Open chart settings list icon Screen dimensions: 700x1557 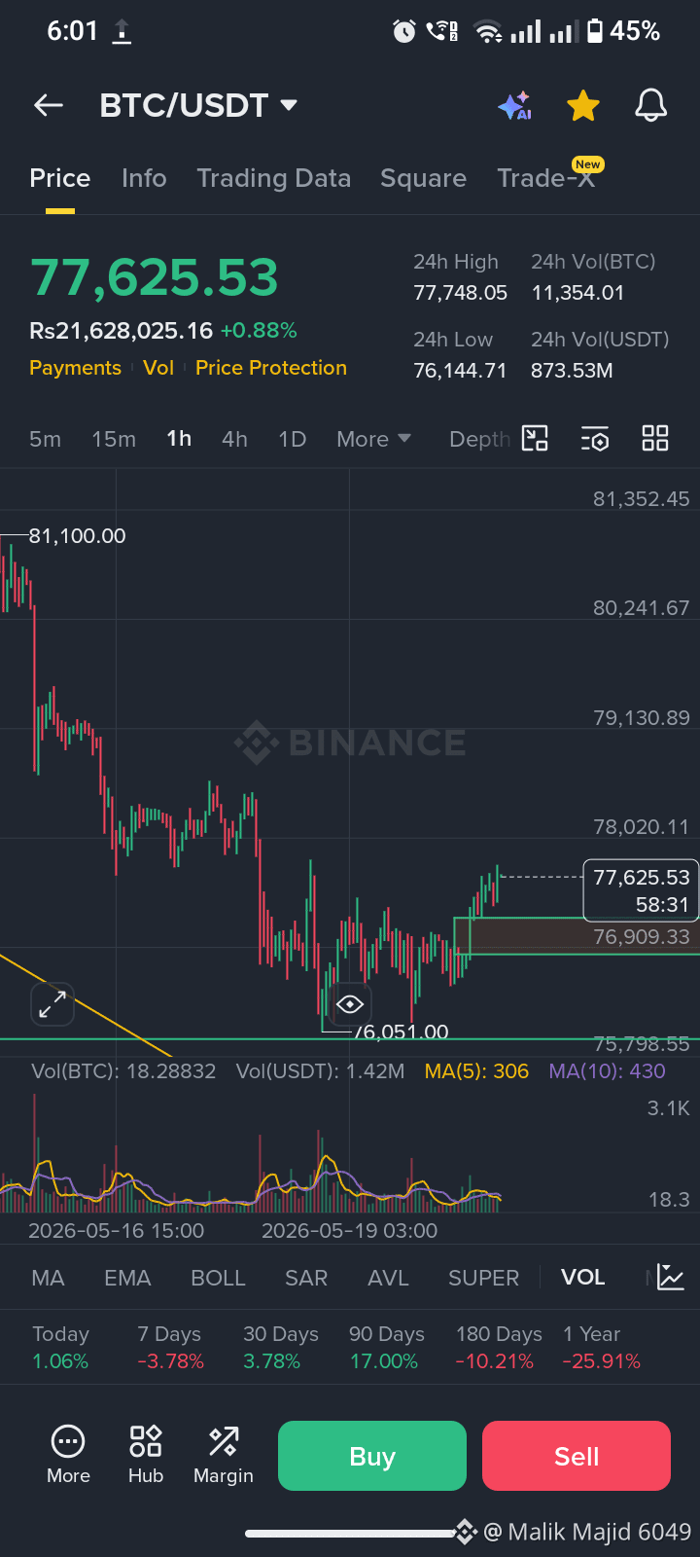[595, 439]
